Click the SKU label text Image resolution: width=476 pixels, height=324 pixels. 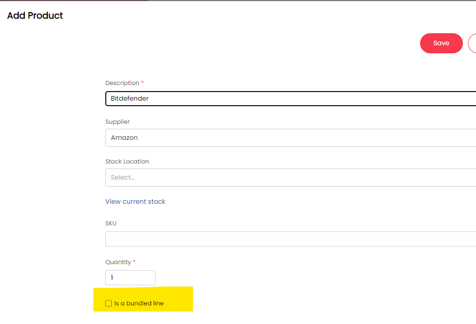pos(111,223)
